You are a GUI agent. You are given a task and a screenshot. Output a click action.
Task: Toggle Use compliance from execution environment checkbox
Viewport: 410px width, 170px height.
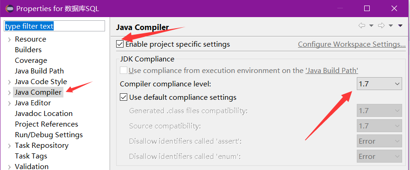124,71
